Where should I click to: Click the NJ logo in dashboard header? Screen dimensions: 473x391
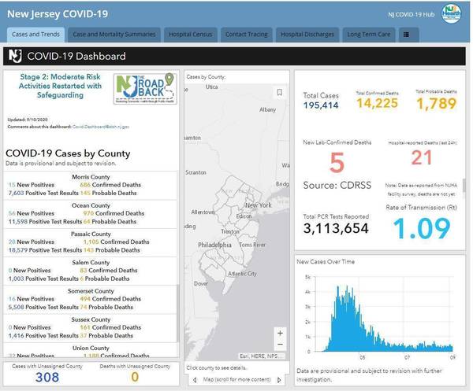(15, 57)
